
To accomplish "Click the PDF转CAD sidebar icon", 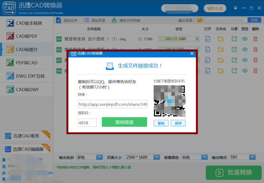I will pyautogui.click(x=10, y=63).
